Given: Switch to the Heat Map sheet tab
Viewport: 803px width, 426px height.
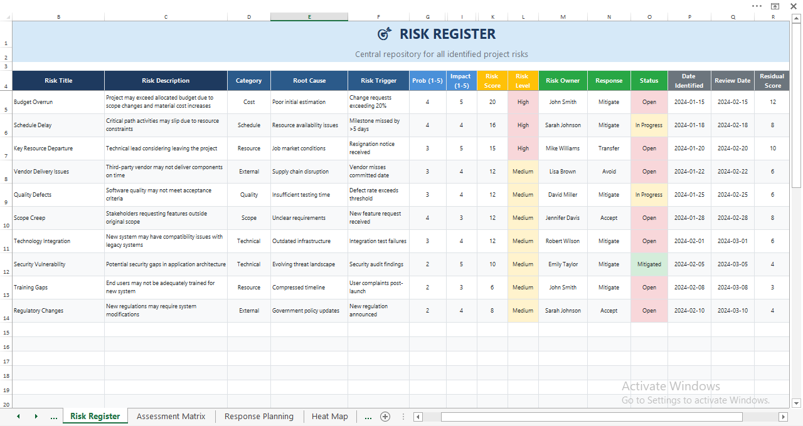Looking at the screenshot, I should pos(329,416).
